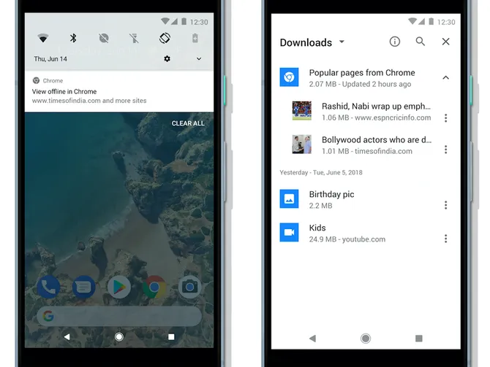Toggle auto-rotate quick setting
Screen dimensions: 490x367
pos(165,38)
